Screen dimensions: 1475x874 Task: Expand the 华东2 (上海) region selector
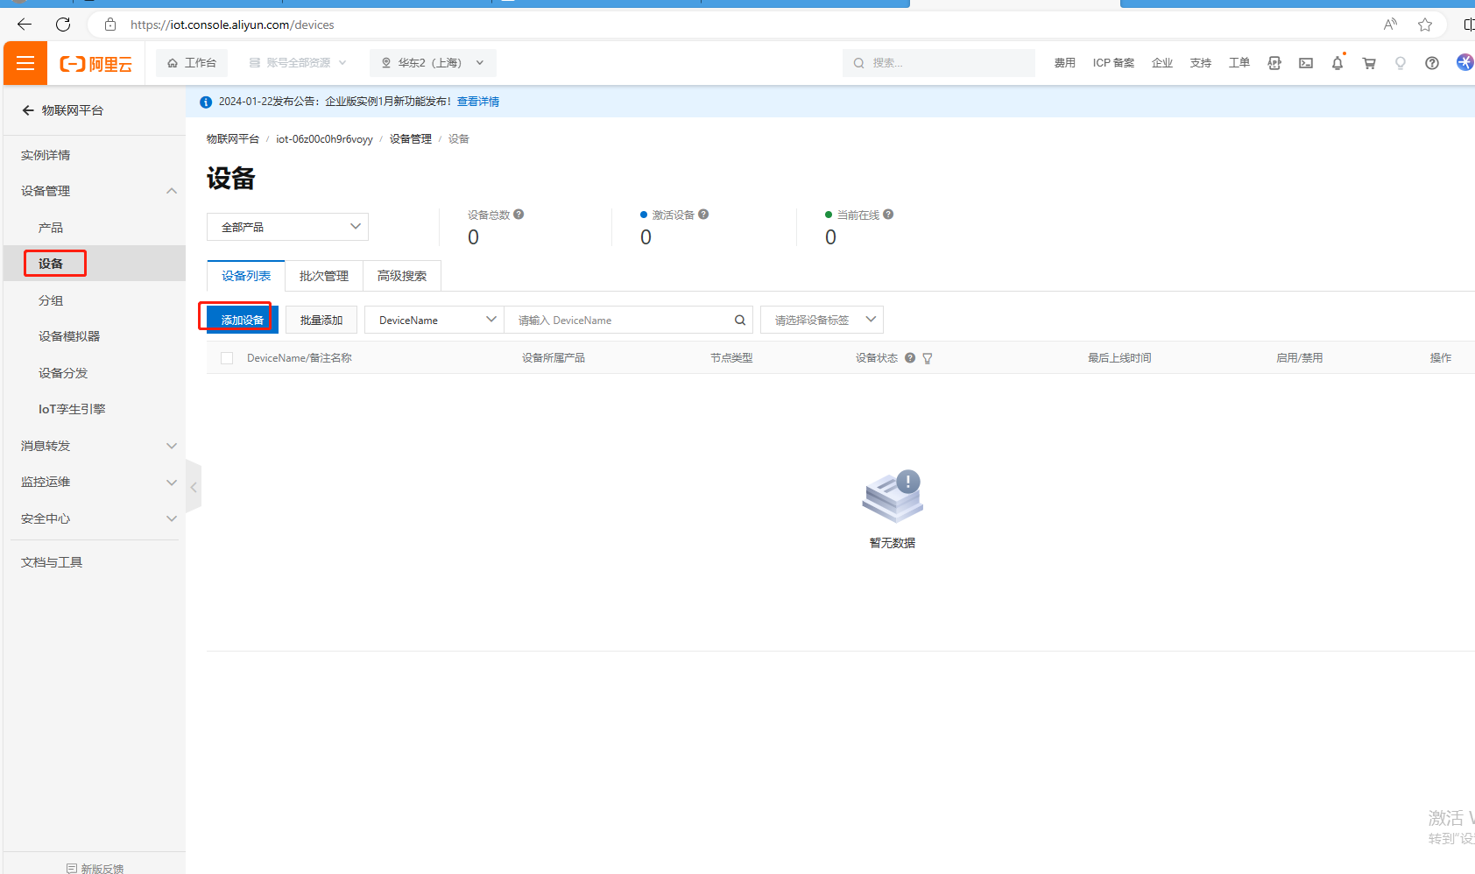click(433, 63)
